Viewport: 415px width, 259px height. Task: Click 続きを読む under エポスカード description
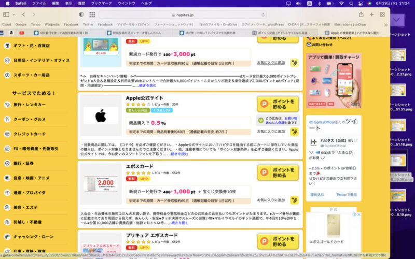[180, 223]
